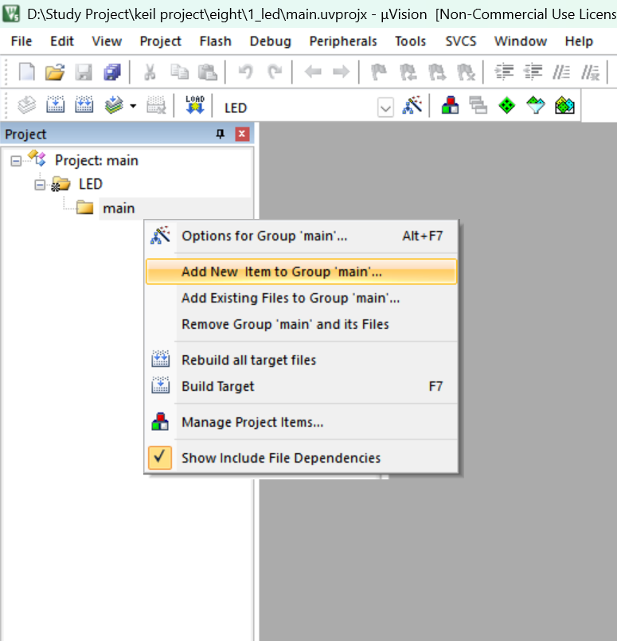The width and height of the screenshot is (617, 641).
Task: Click the Uncomment selection icon
Action: [591, 72]
